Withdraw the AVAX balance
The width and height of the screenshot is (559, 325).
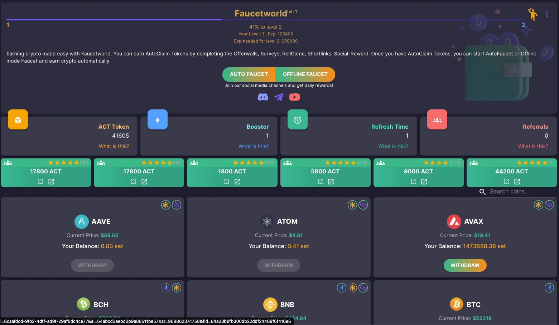[465, 265]
